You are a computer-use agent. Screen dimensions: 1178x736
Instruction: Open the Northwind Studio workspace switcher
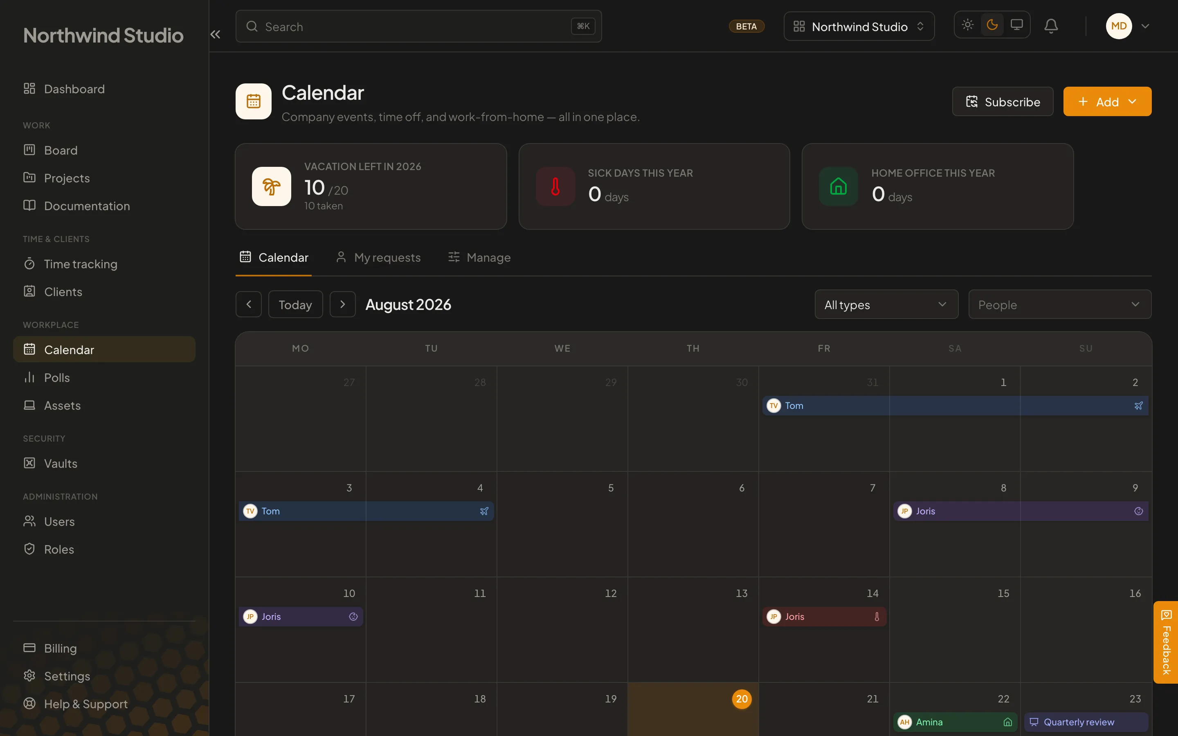coord(859,26)
